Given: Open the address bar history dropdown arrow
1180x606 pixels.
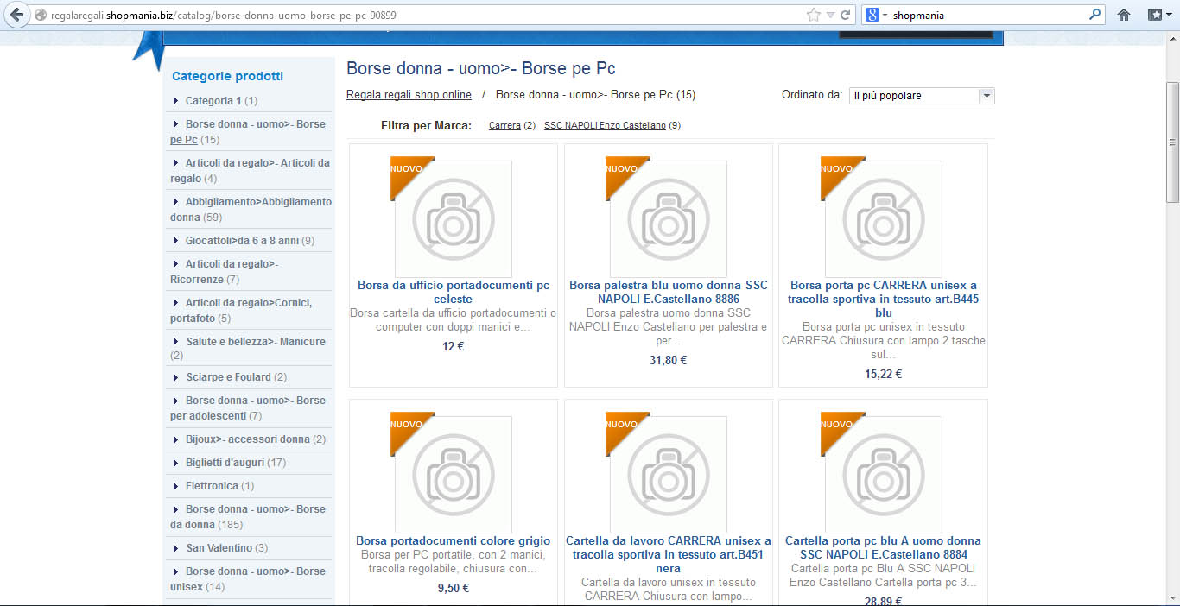Looking at the screenshot, I should pyautogui.click(x=830, y=15).
